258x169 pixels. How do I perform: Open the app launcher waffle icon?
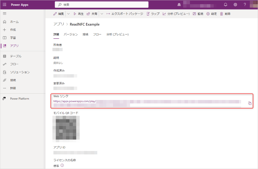5,5
